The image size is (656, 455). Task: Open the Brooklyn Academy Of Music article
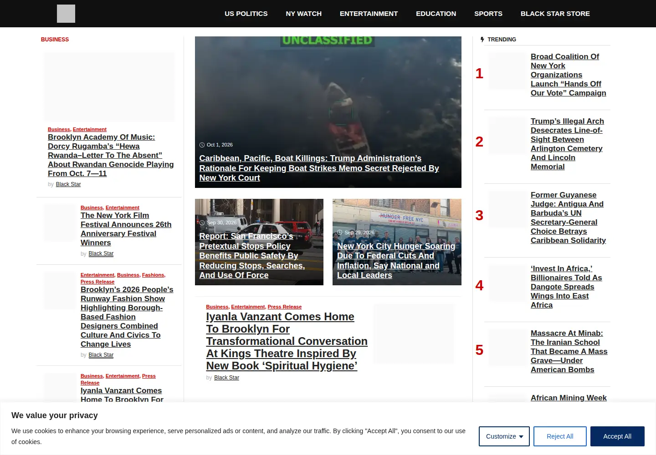(x=111, y=155)
